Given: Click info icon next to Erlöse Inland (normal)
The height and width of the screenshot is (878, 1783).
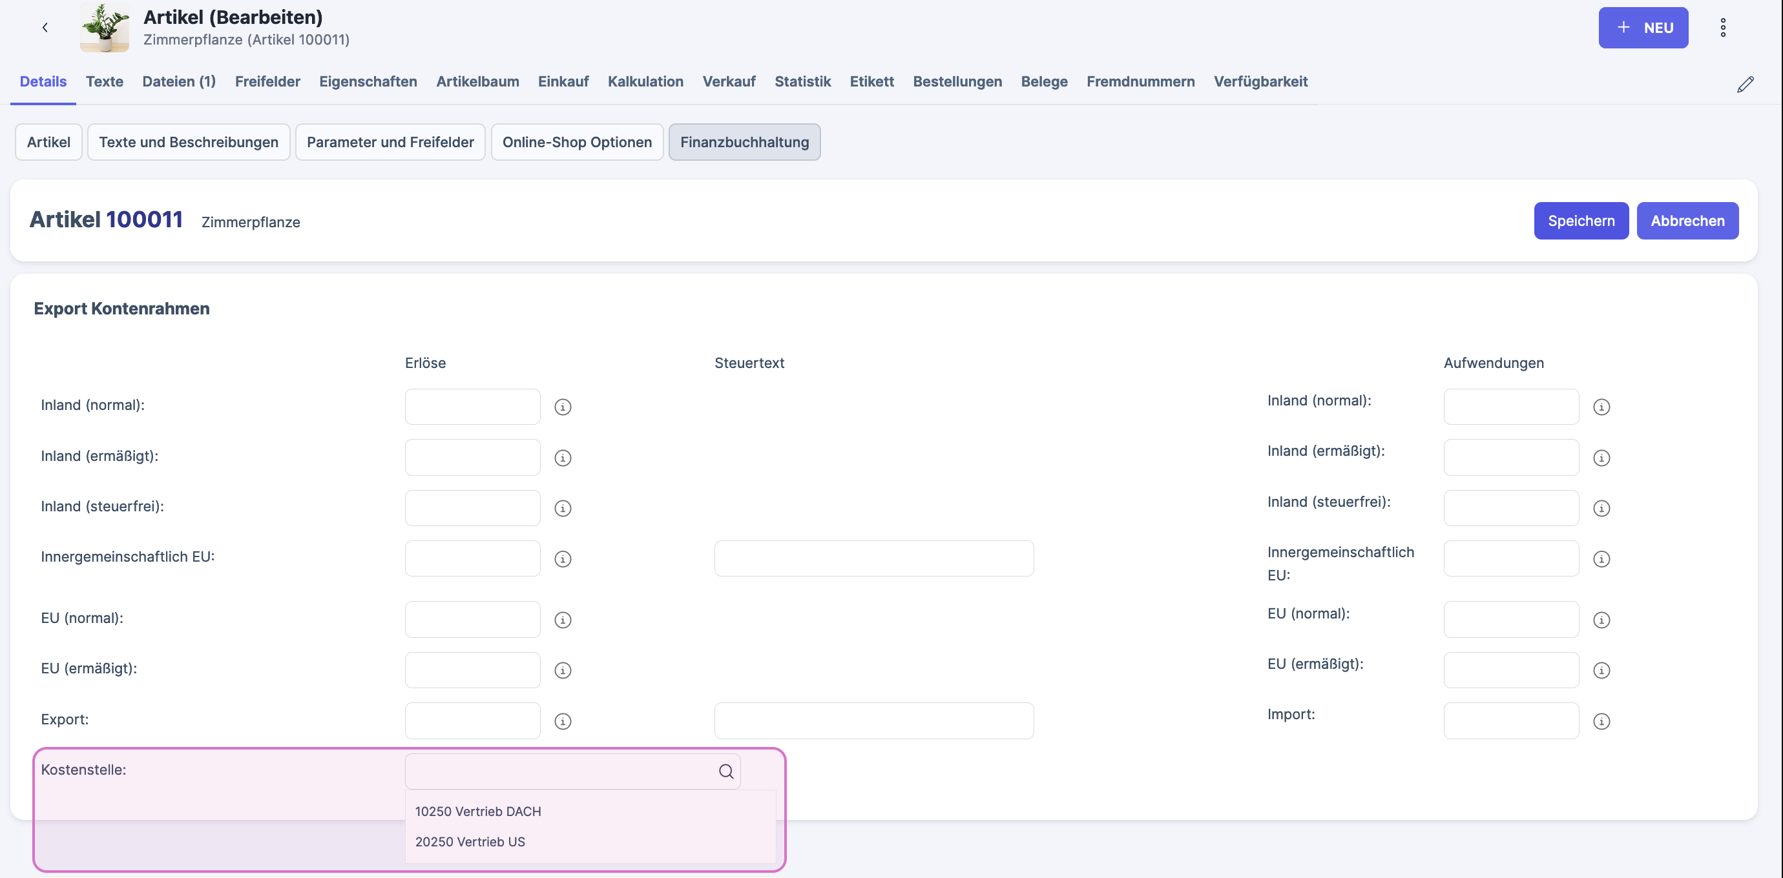Looking at the screenshot, I should coord(563,407).
